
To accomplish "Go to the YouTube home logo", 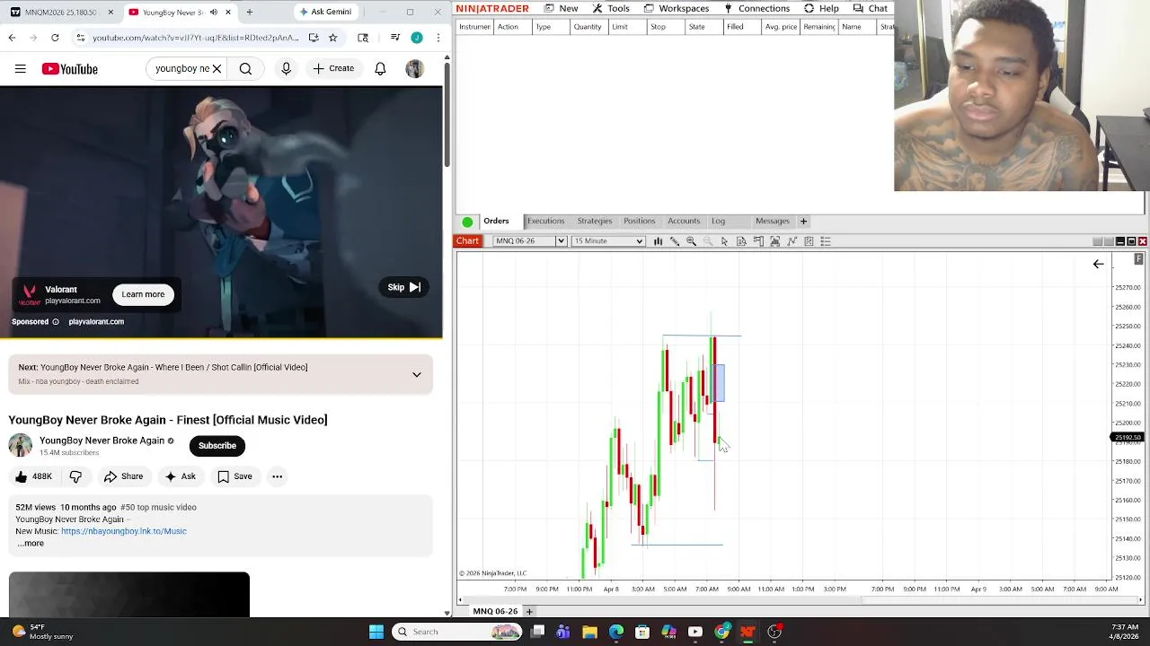I will point(70,69).
